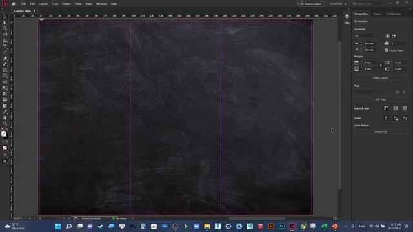Click the horizontal scrollbar thumb
The image size is (413, 232).
[x=257, y=218]
